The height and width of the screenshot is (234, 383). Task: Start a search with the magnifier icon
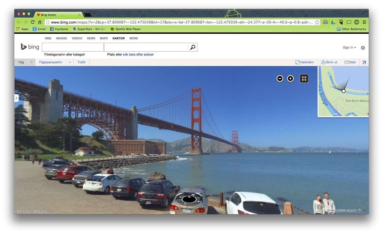click(192, 47)
